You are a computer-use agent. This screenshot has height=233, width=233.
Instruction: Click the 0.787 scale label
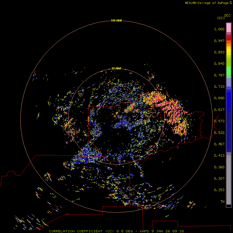(219, 75)
